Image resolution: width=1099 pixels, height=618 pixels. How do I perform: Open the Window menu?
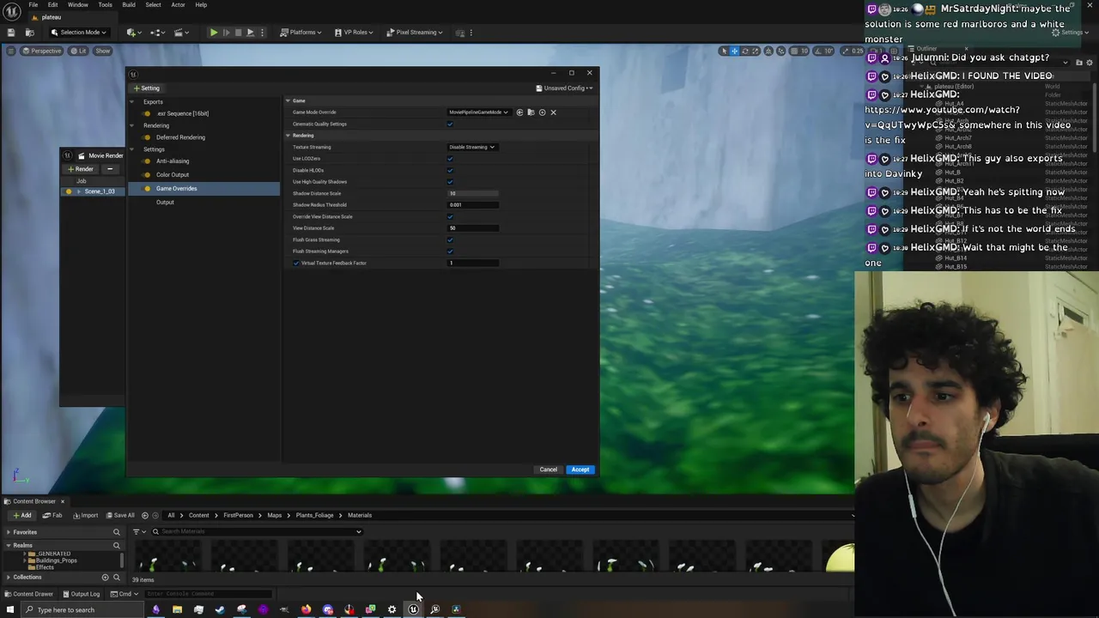click(x=77, y=5)
